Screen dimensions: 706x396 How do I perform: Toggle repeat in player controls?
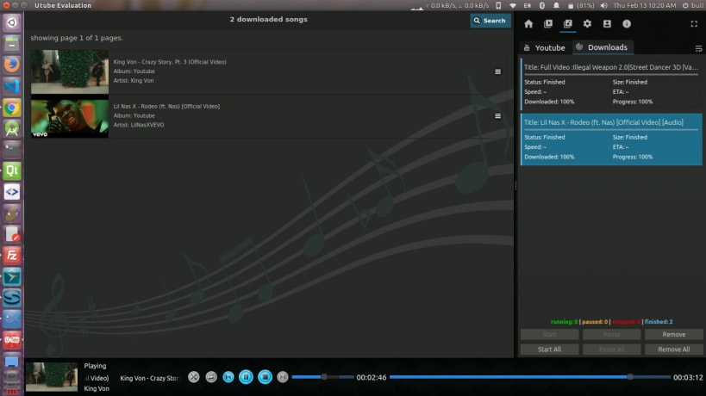(211, 377)
